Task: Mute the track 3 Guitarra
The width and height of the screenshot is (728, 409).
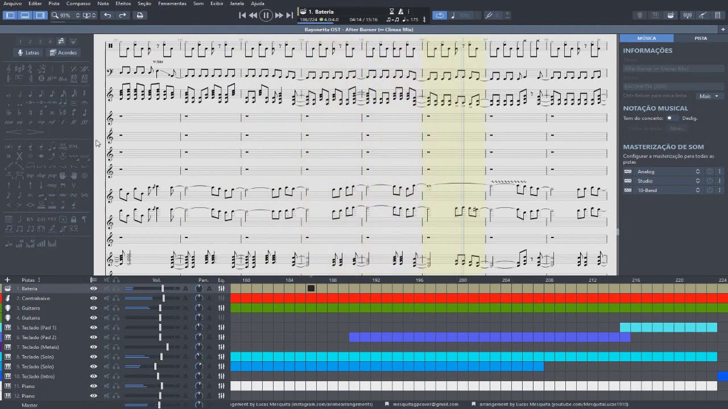Action: pyautogui.click(x=106, y=308)
